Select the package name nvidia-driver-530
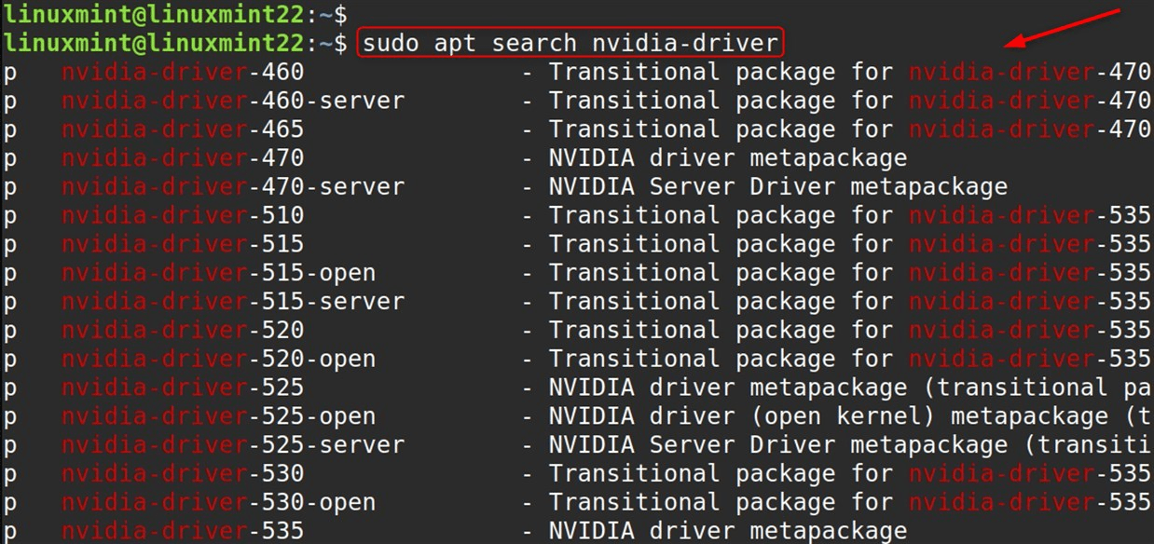Viewport: 1154px width, 544px height. [x=183, y=474]
